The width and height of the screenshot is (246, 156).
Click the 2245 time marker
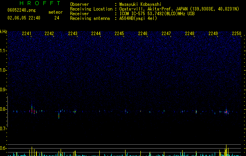[119, 34]
